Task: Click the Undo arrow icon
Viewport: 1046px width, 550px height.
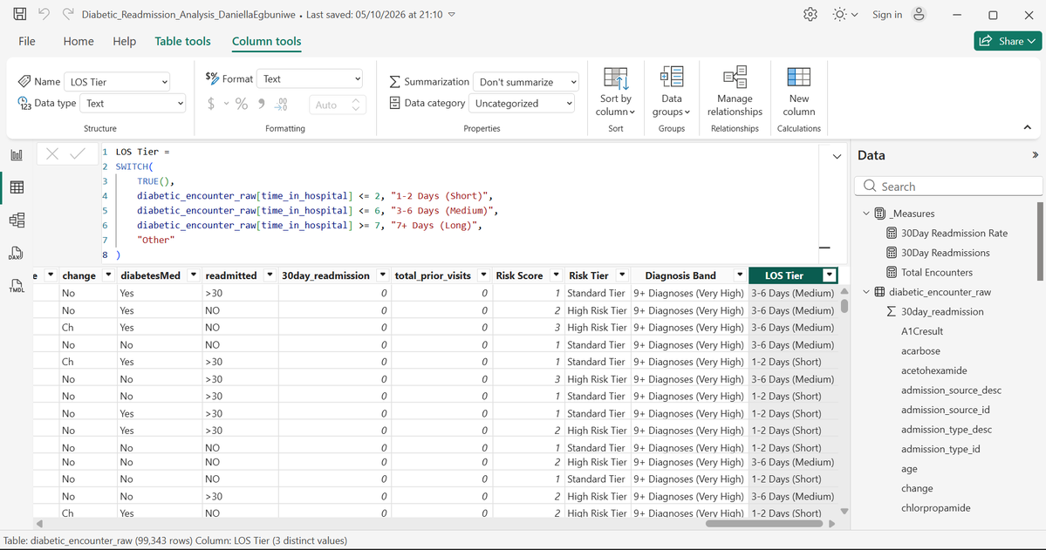Action: [x=44, y=14]
